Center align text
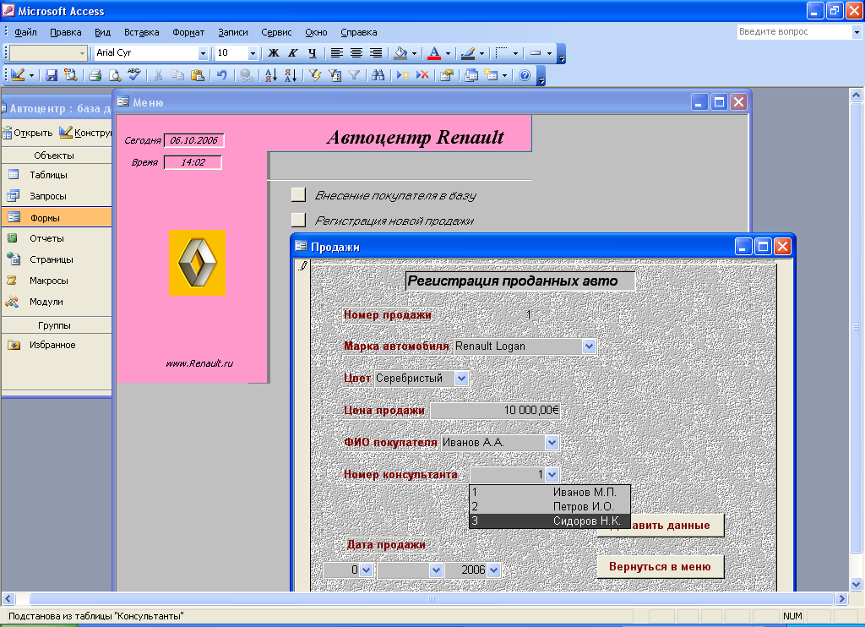The image size is (865, 627). coord(356,53)
